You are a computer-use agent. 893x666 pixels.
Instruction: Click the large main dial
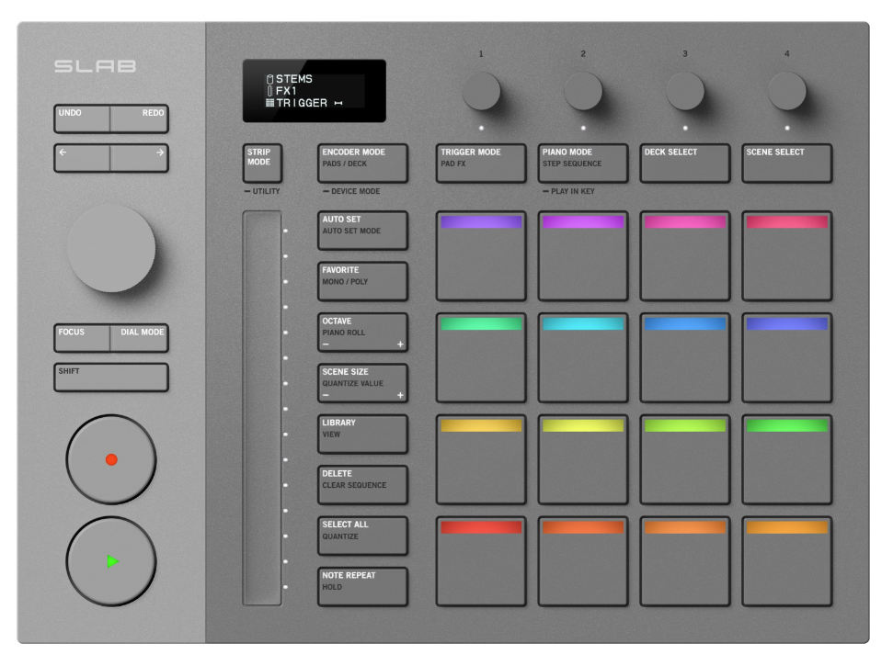pos(111,249)
